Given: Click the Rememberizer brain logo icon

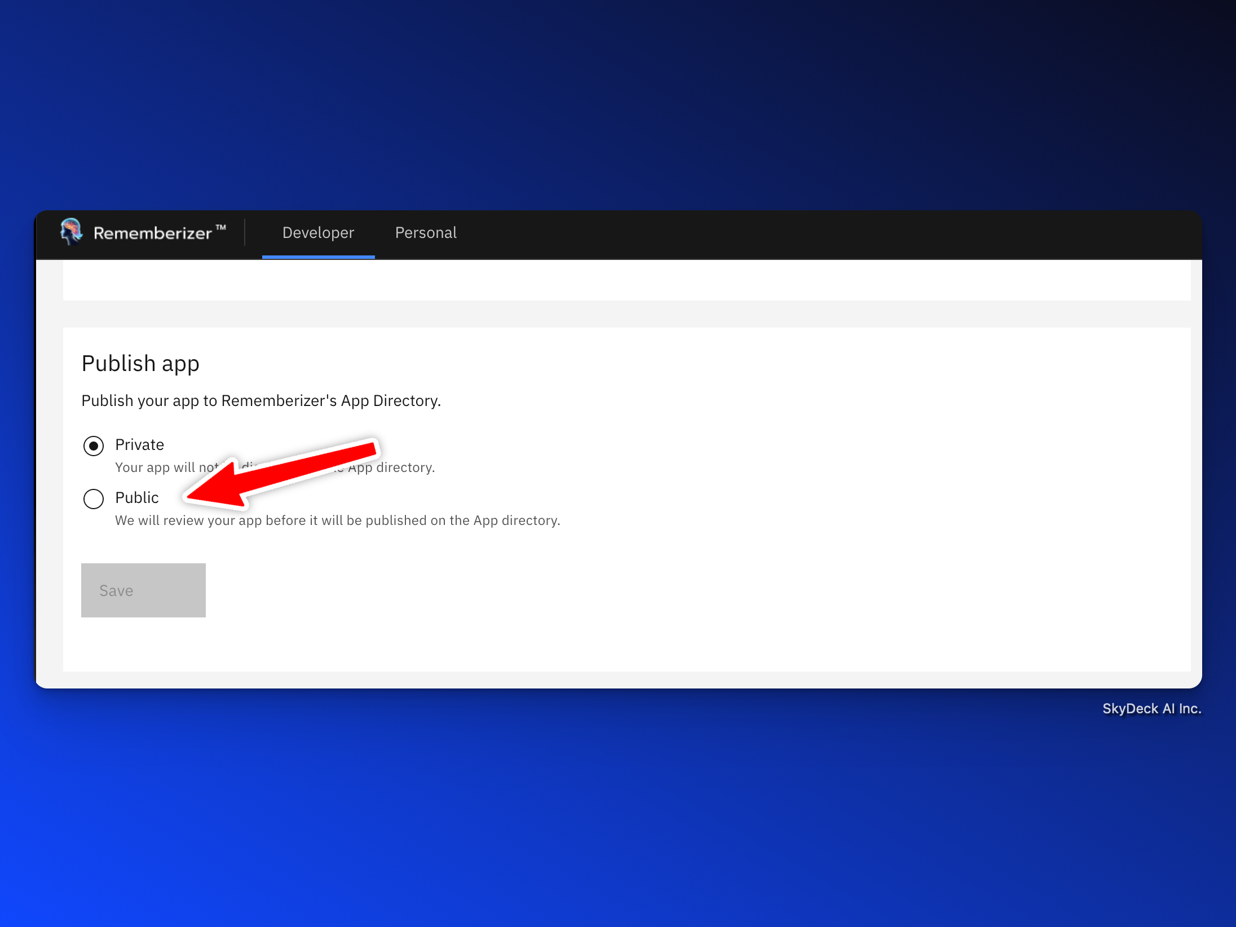Looking at the screenshot, I should (x=72, y=232).
